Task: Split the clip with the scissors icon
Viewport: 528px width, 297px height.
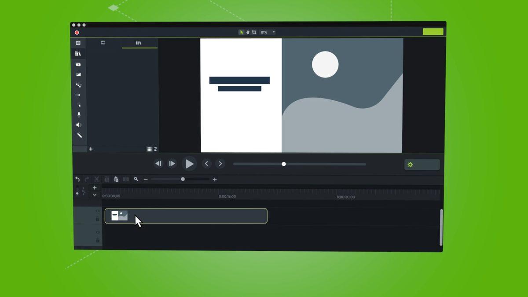Action: click(x=97, y=179)
